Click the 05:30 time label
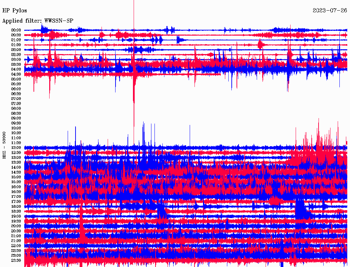The width and height of the screenshot is (350, 267). click(16, 84)
